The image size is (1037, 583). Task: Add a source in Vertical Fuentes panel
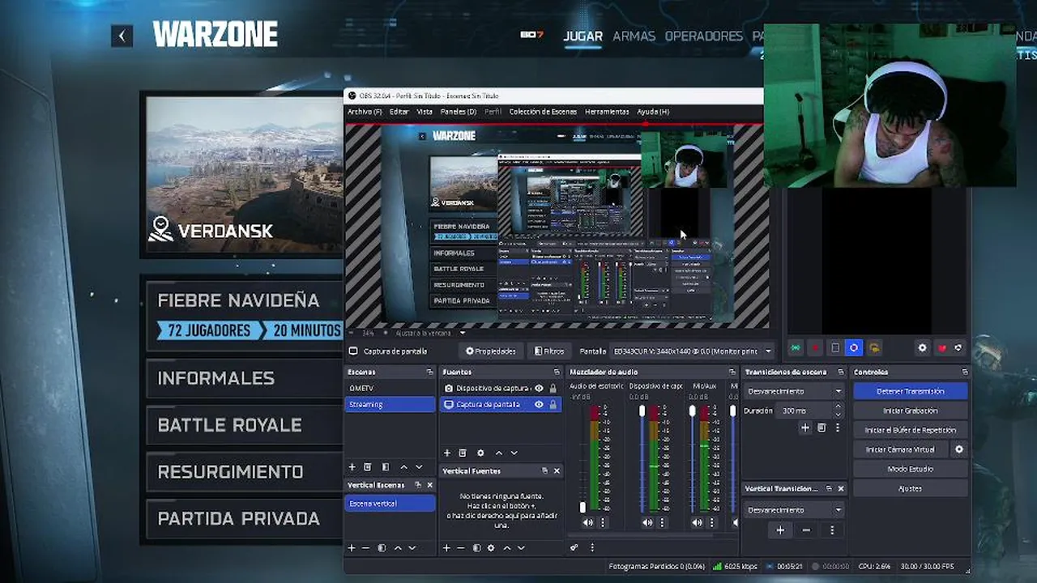[446, 548]
